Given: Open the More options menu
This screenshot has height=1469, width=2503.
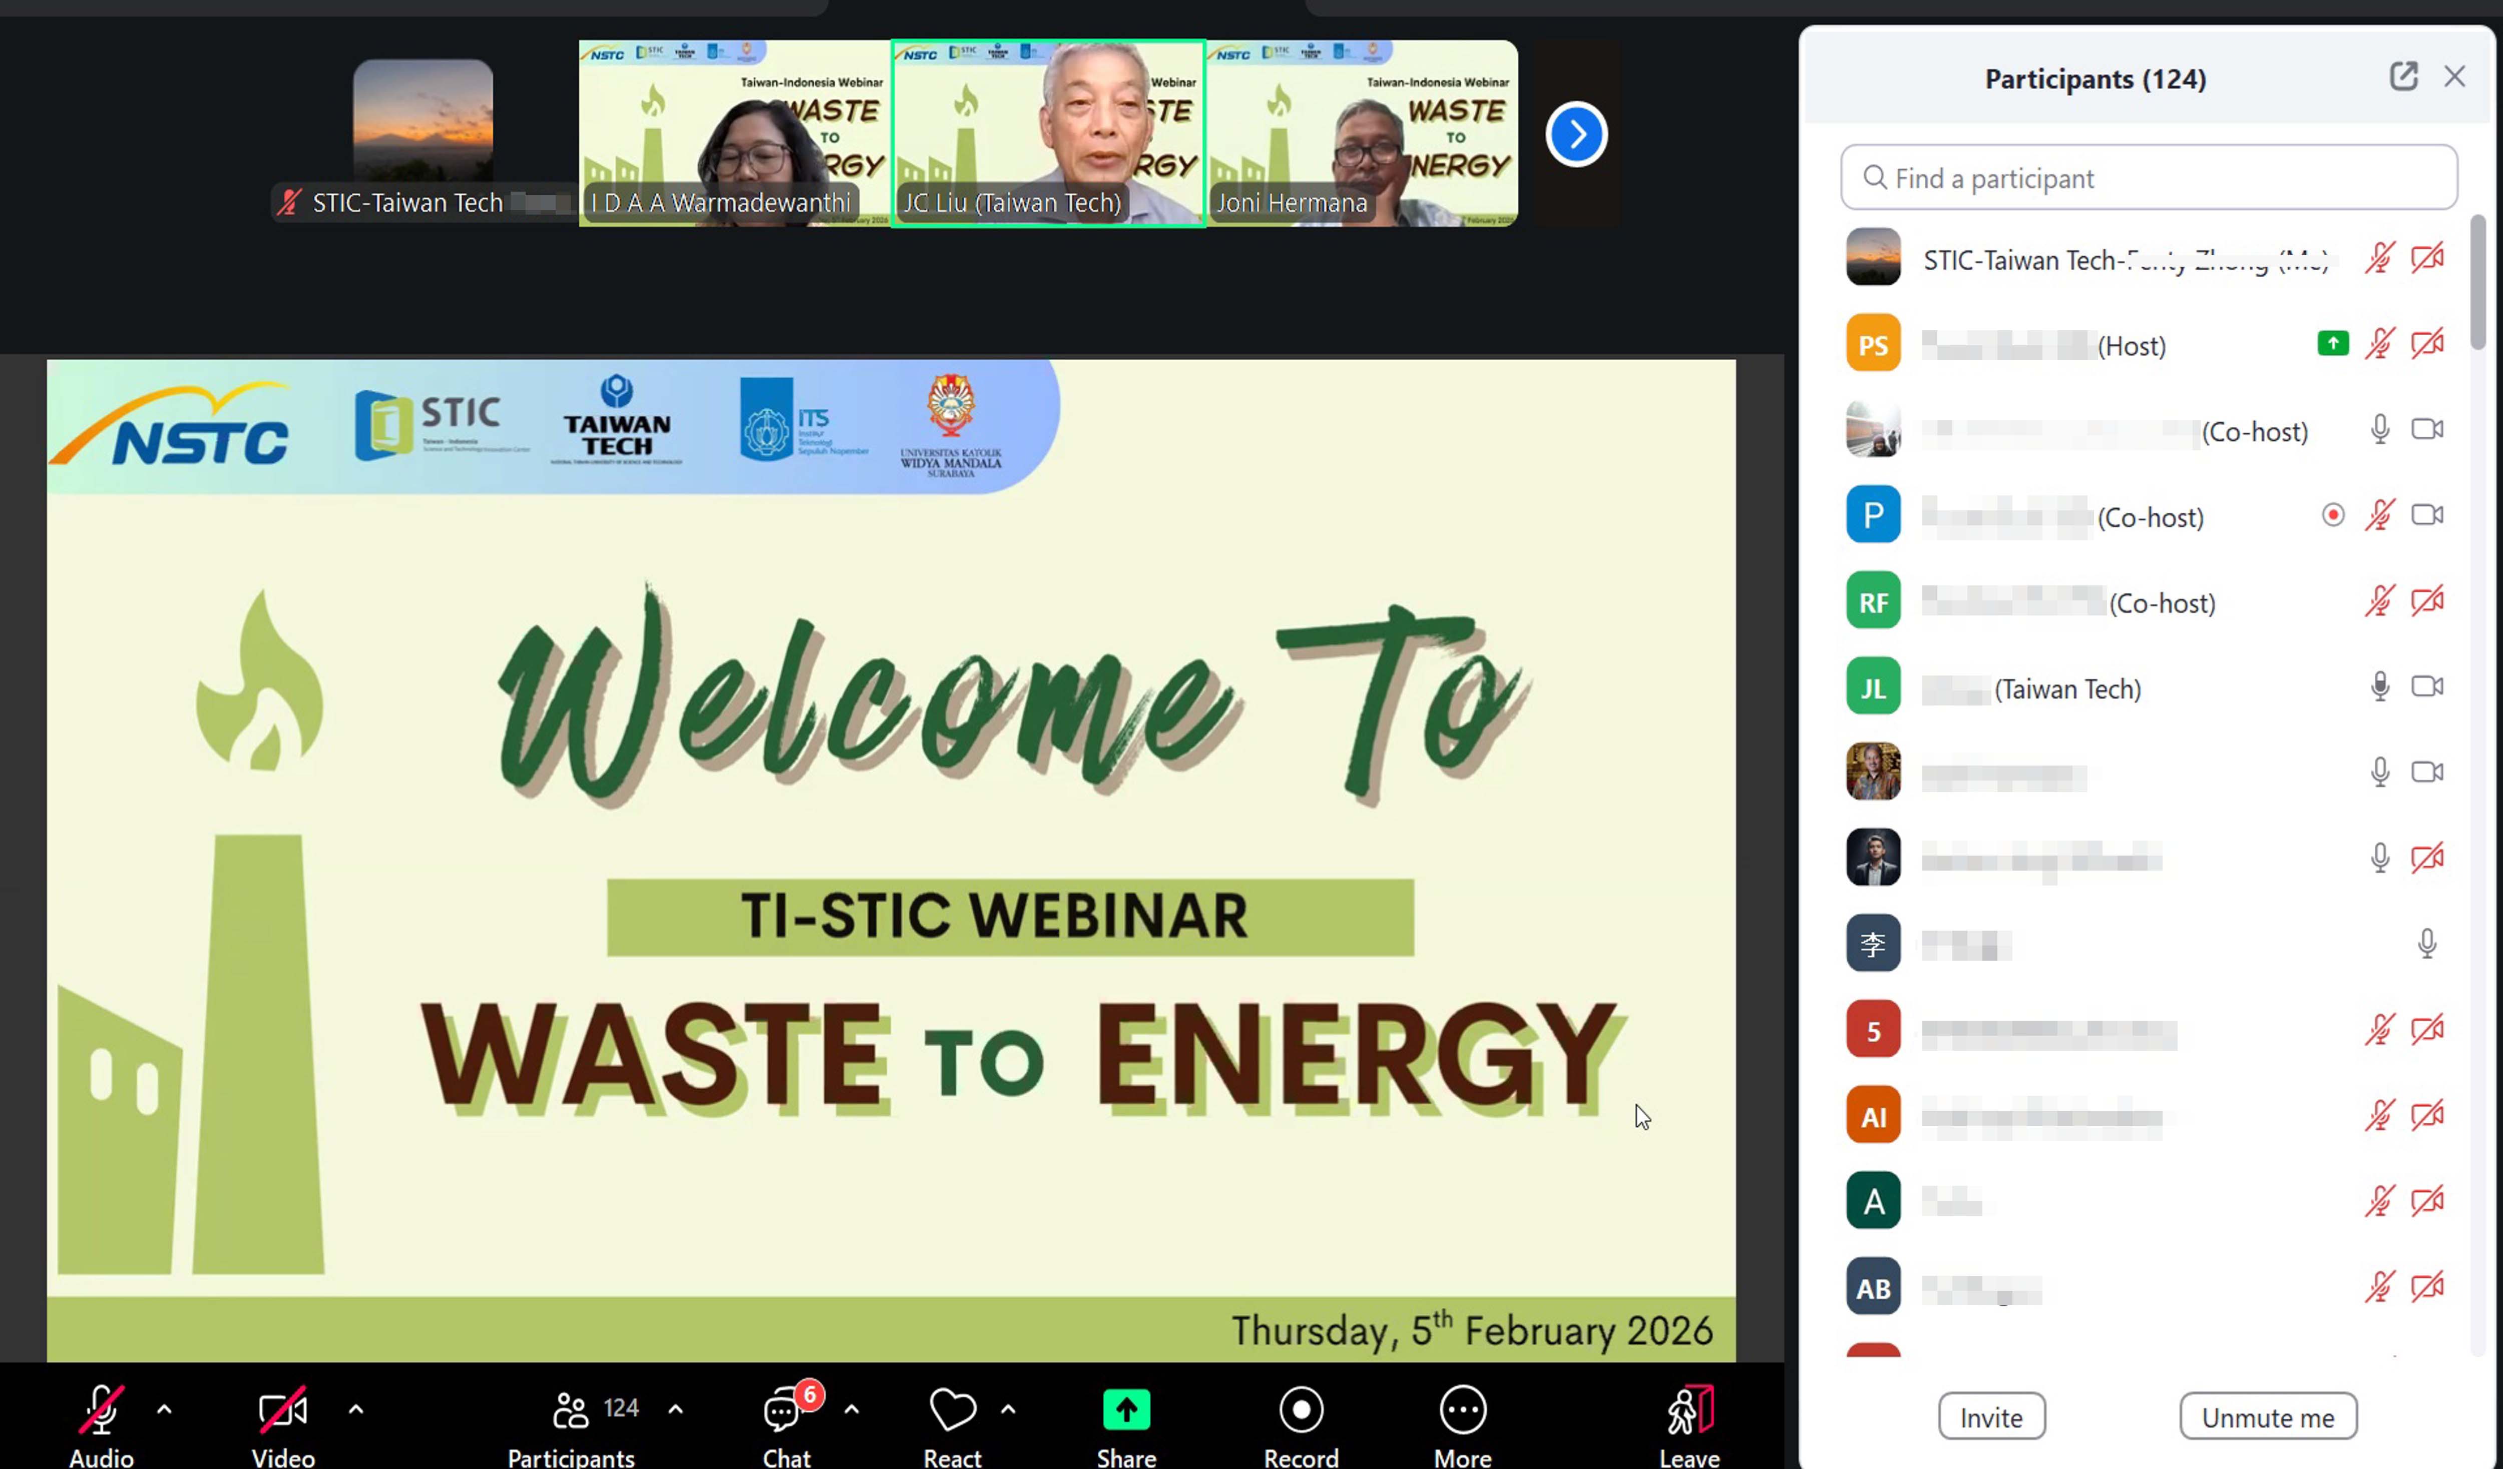Looking at the screenshot, I should click(1462, 1409).
